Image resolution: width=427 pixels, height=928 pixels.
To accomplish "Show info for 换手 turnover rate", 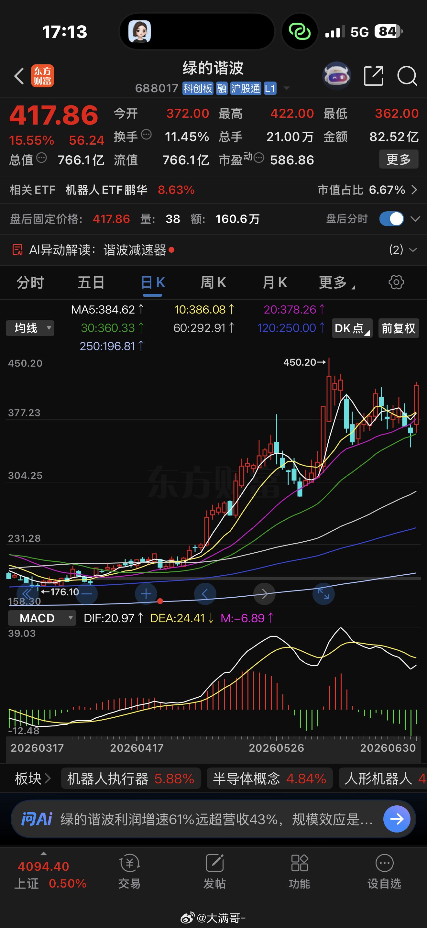I will coord(146,134).
